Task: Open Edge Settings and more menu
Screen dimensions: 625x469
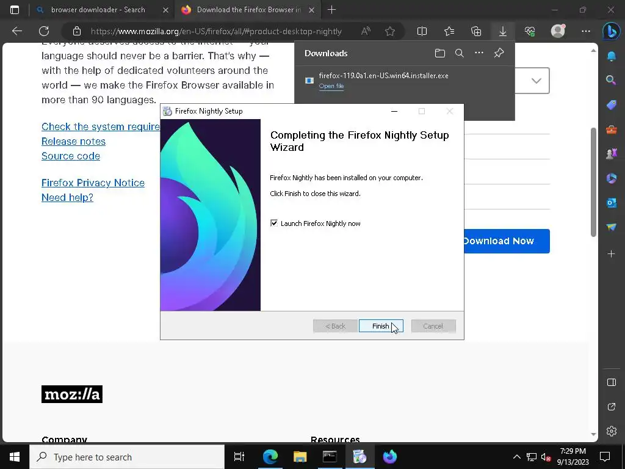Action: [x=585, y=31]
